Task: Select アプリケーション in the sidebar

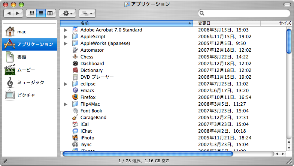Action: coord(30,44)
